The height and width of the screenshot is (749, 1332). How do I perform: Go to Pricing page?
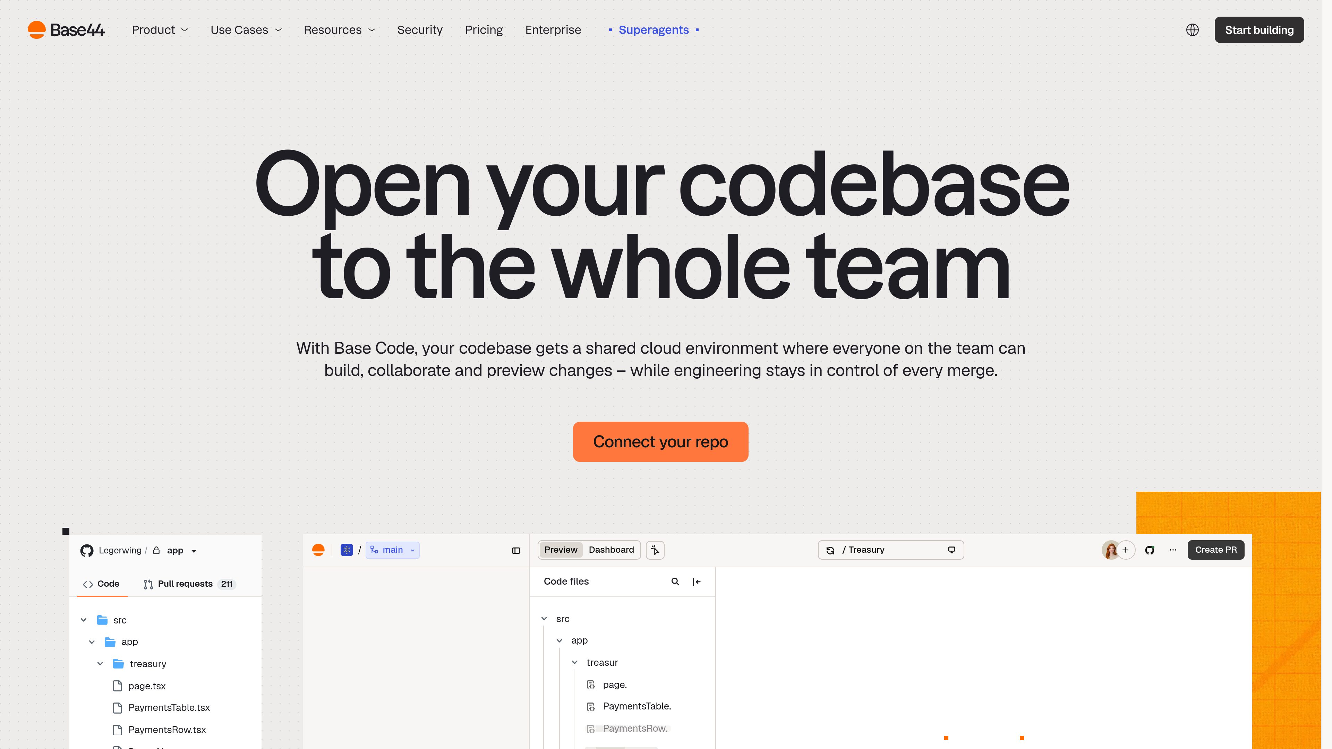[x=484, y=30]
